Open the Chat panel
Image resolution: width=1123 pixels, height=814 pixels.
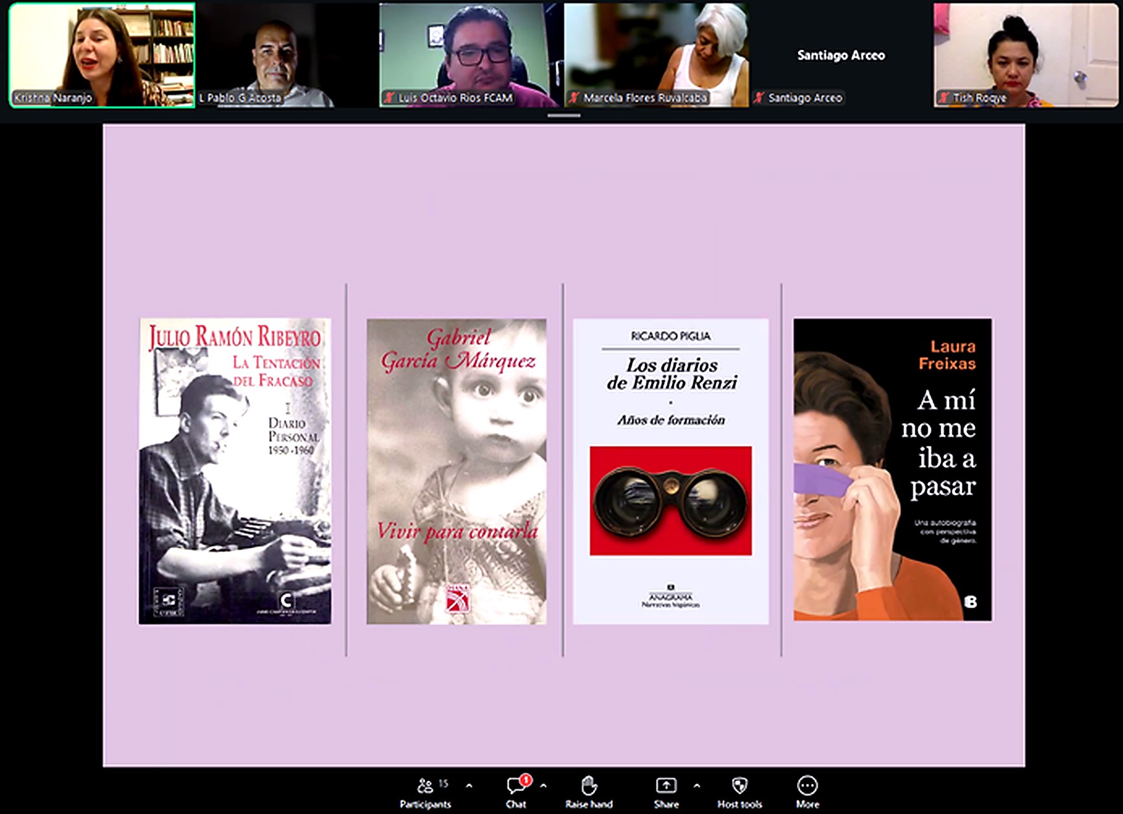click(x=516, y=793)
